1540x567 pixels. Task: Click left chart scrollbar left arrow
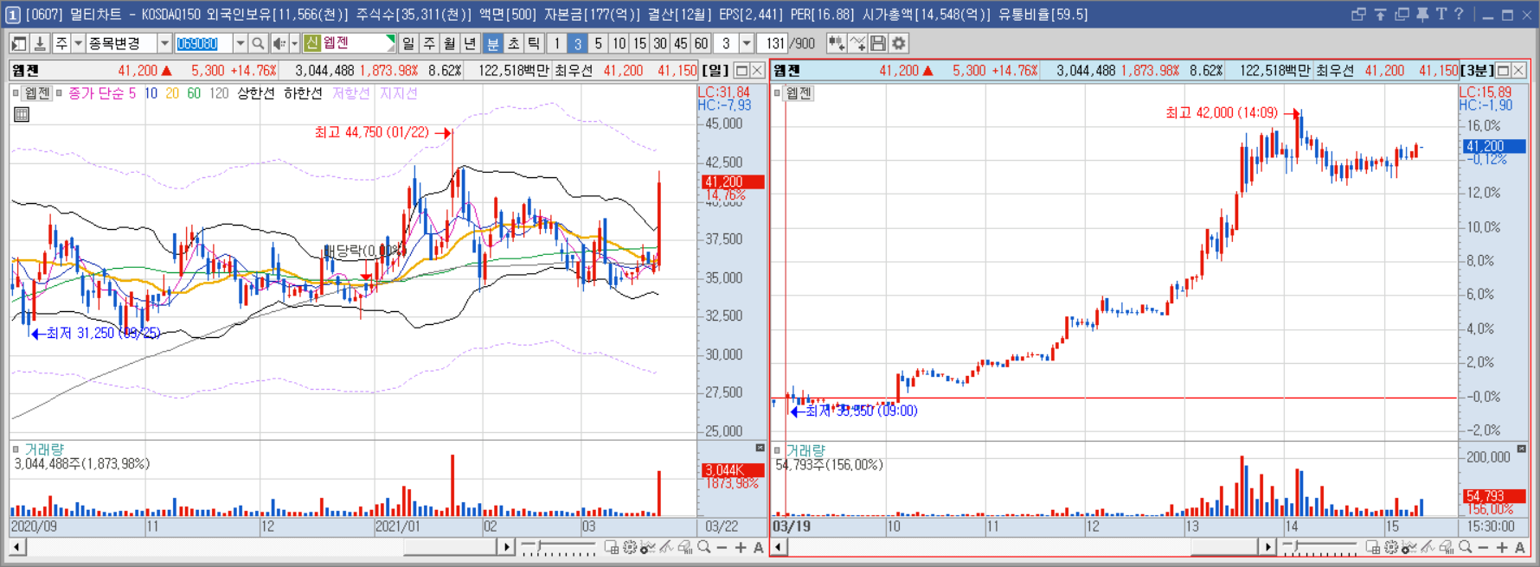[x=17, y=547]
